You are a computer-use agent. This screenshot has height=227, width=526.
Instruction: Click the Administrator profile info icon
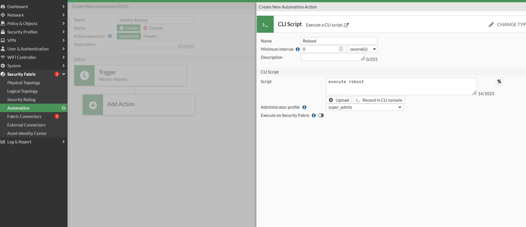click(x=304, y=107)
